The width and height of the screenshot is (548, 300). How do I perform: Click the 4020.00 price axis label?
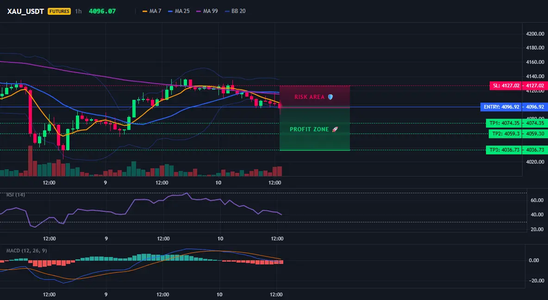pyautogui.click(x=535, y=162)
